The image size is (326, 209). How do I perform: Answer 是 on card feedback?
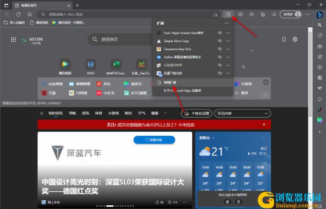tap(228, 202)
